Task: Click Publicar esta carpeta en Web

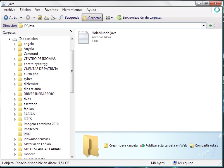Action: 164,145
